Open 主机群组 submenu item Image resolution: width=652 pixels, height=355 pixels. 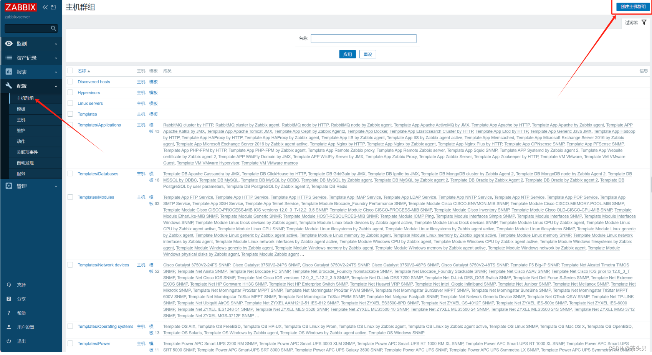pyautogui.click(x=25, y=98)
